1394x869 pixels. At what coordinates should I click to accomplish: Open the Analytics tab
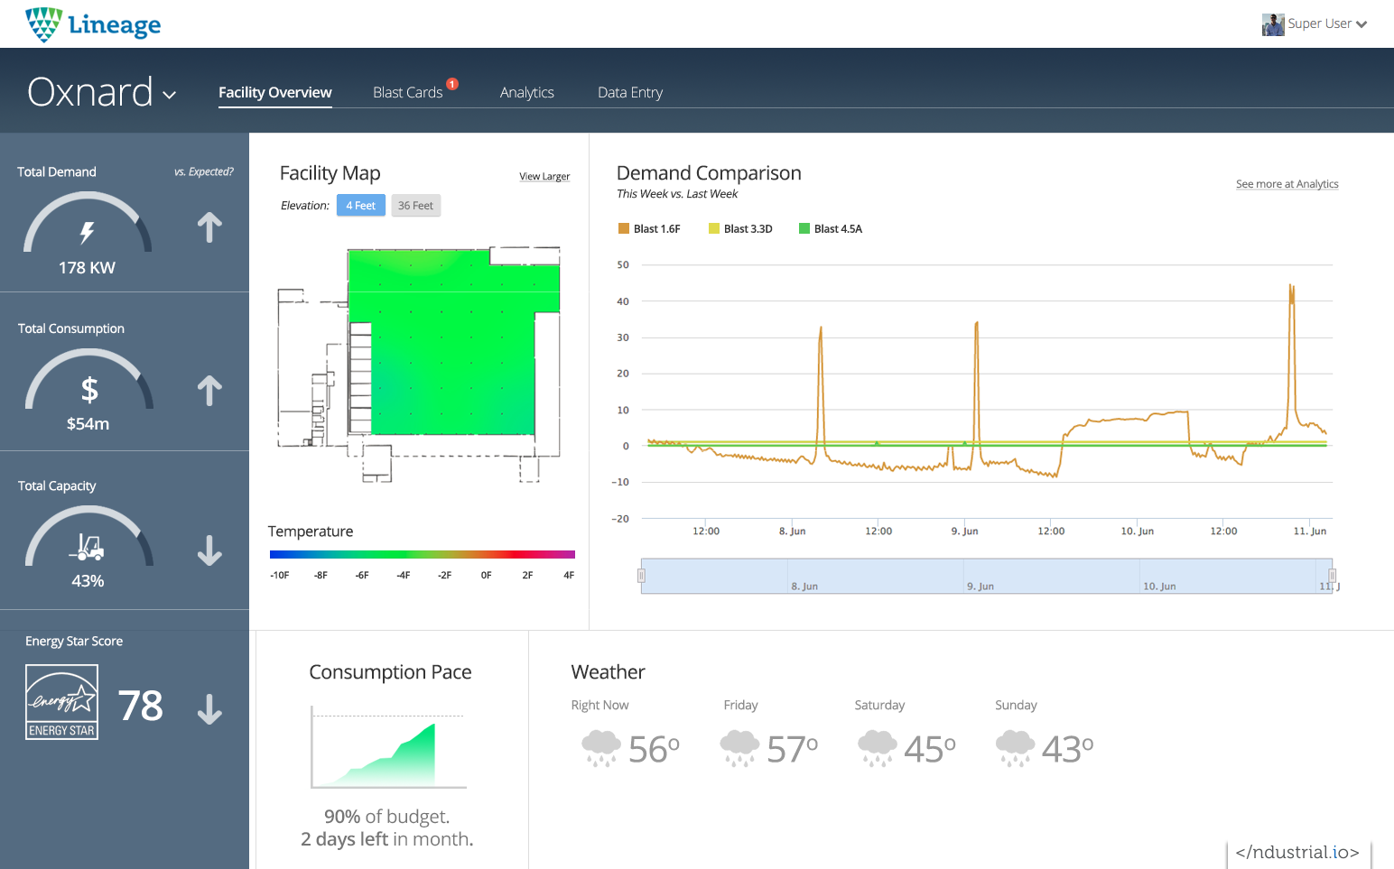526,93
